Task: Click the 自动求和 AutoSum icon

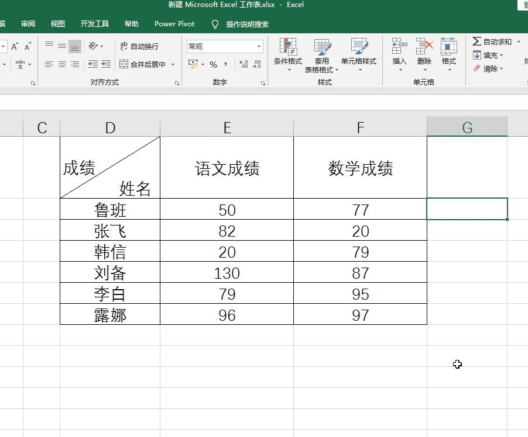Action: (492, 41)
